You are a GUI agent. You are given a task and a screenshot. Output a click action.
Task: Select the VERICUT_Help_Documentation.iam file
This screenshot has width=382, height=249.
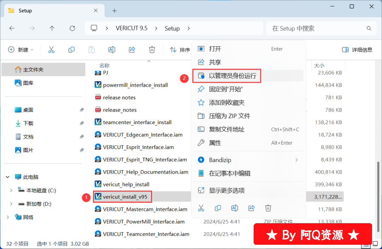coord(145,172)
